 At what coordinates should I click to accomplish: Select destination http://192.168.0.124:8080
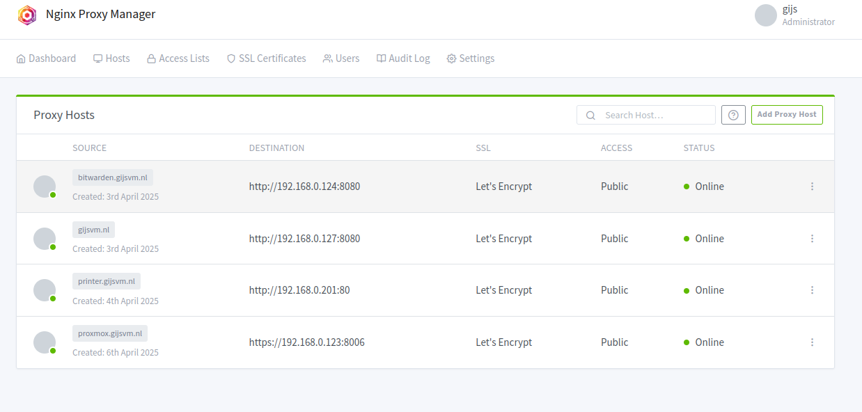coord(304,187)
